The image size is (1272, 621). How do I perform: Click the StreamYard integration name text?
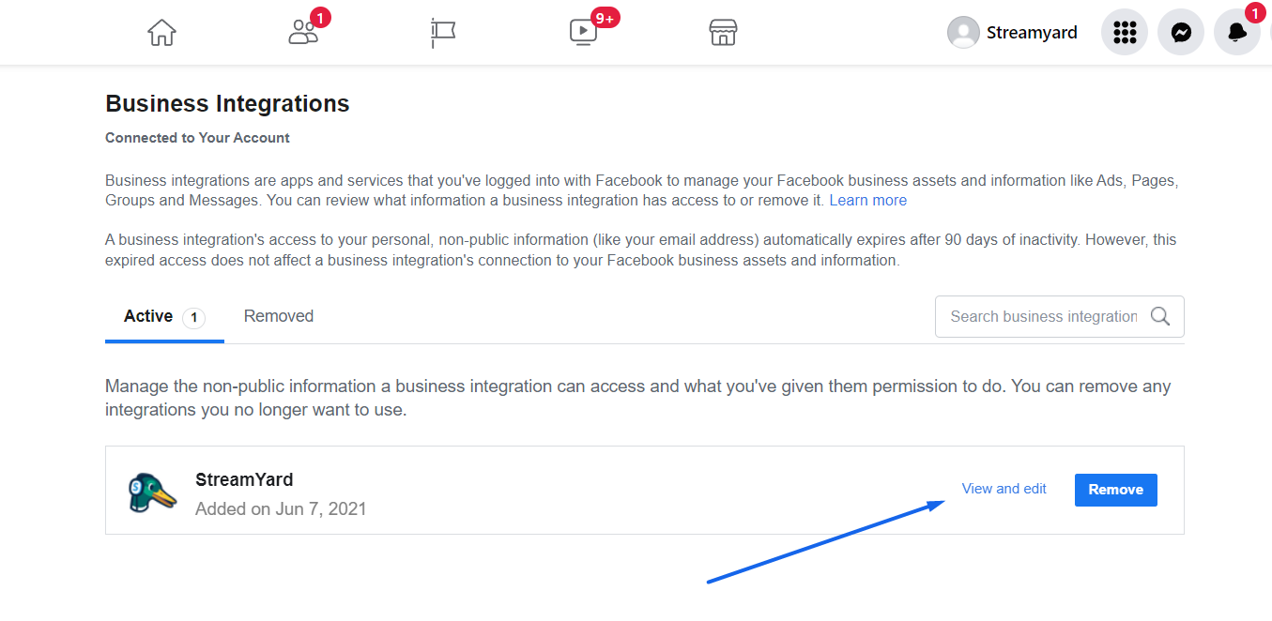pyautogui.click(x=244, y=479)
